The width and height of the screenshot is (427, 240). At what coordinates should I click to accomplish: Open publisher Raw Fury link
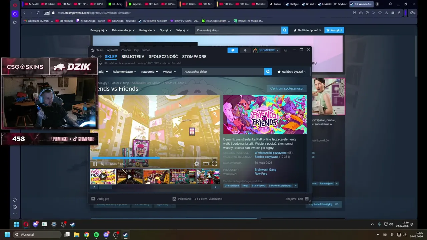point(261,174)
